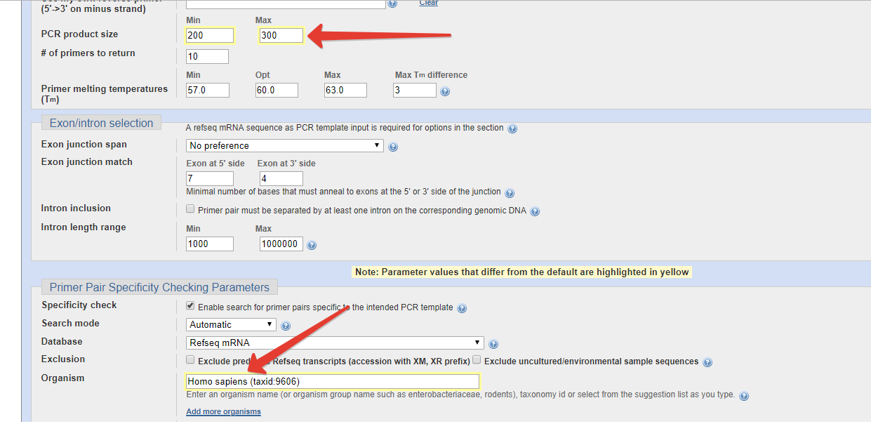Focus the Tm Min field showing 57.0
The image size is (871, 438).
[x=207, y=90]
